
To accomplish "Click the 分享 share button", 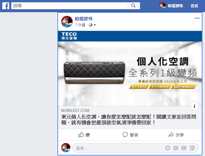I will [x=176, y=135].
